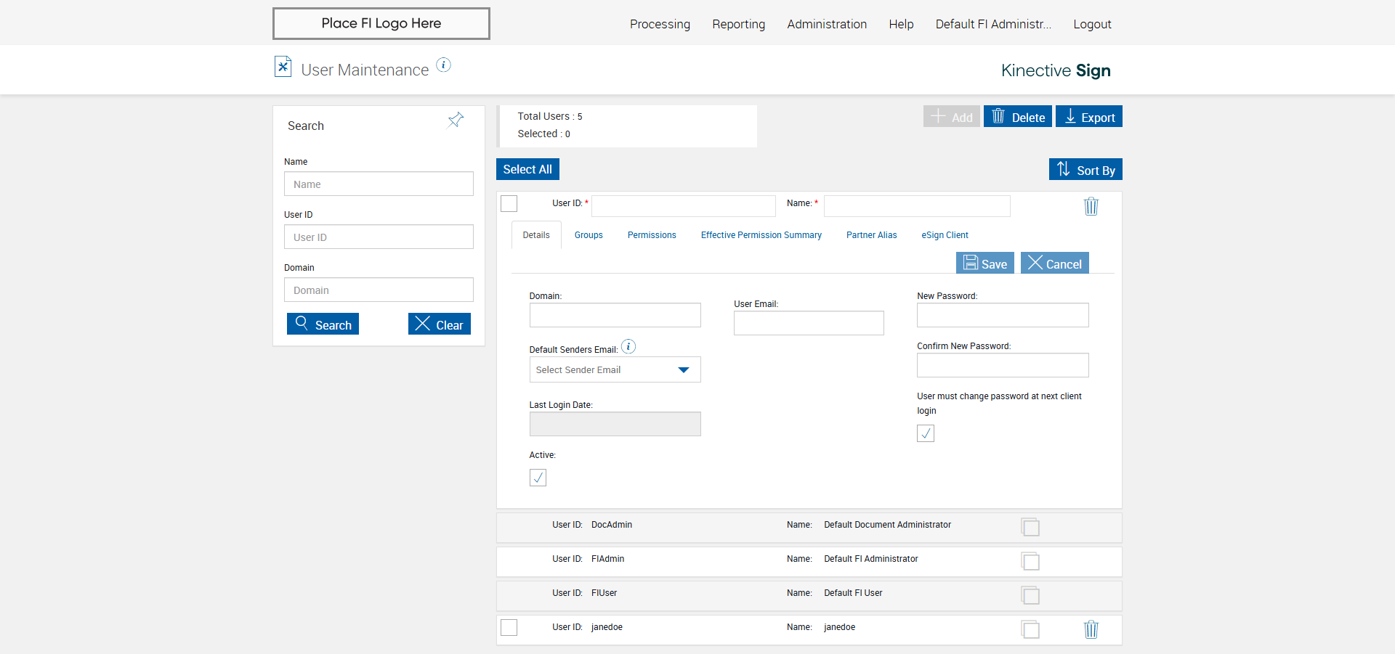Toggle the Active checkbox
Image resolution: width=1395 pixels, height=654 pixels.
(x=538, y=478)
